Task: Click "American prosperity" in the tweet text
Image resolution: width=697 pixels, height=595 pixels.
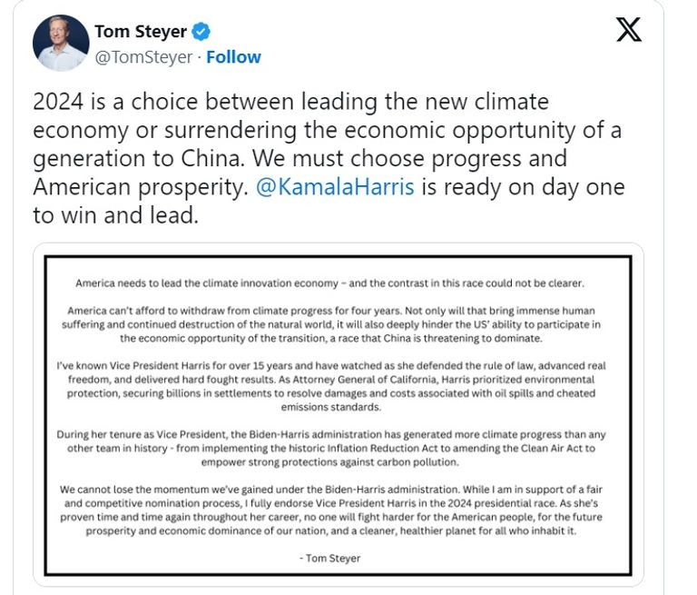Action: (x=129, y=187)
